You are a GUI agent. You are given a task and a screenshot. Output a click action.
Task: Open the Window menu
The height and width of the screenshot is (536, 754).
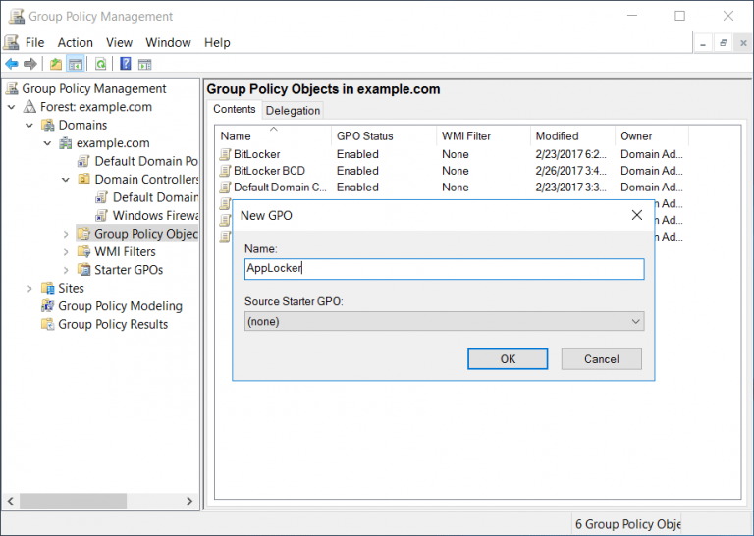click(168, 43)
